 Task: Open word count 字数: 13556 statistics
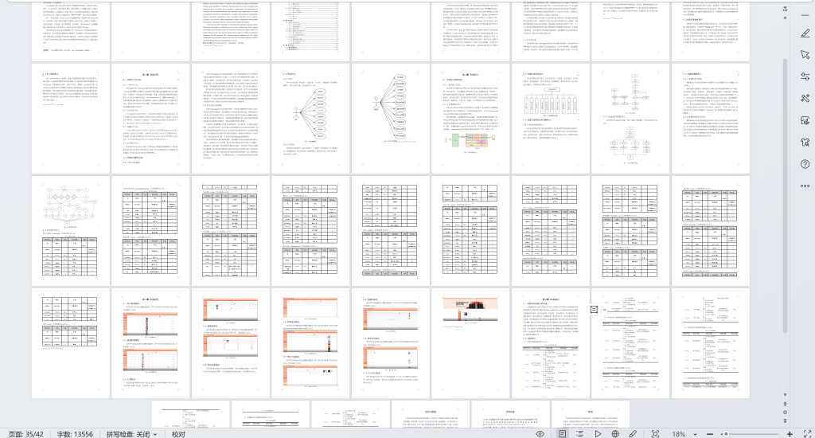point(75,434)
